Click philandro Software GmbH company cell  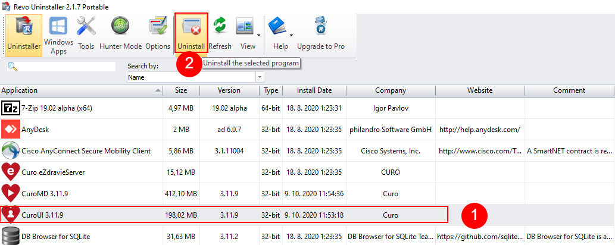tap(391, 130)
